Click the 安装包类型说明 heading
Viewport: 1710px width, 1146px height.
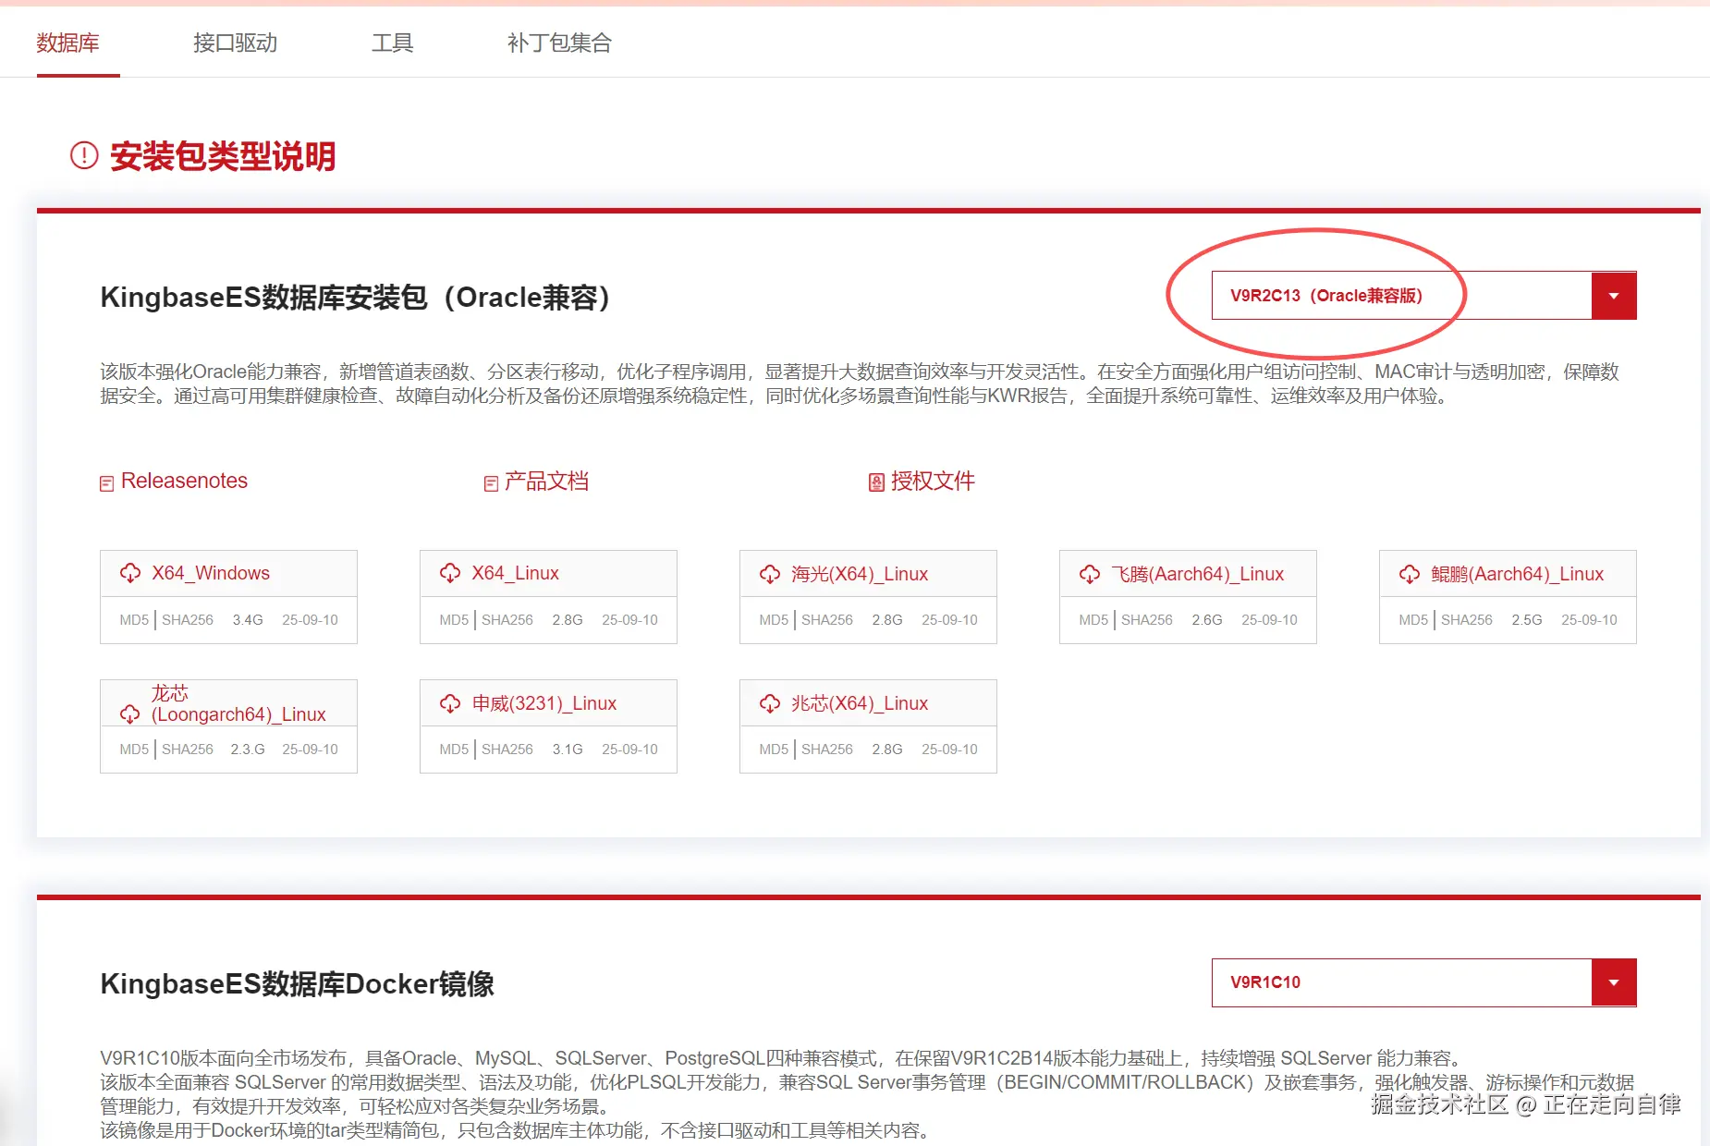[x=223, y=156]
